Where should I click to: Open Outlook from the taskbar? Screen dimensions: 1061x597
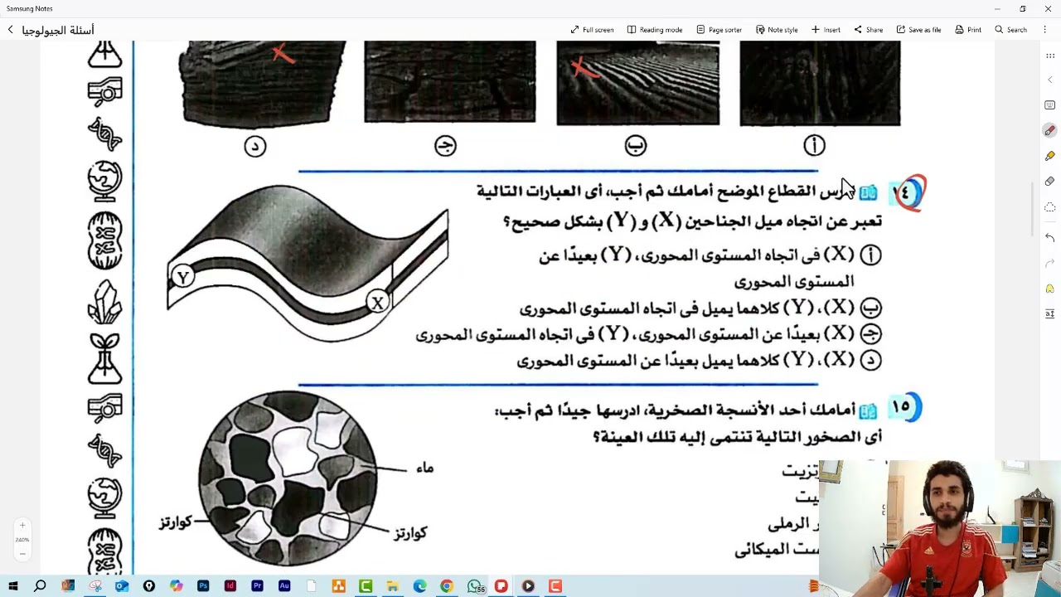122,586
